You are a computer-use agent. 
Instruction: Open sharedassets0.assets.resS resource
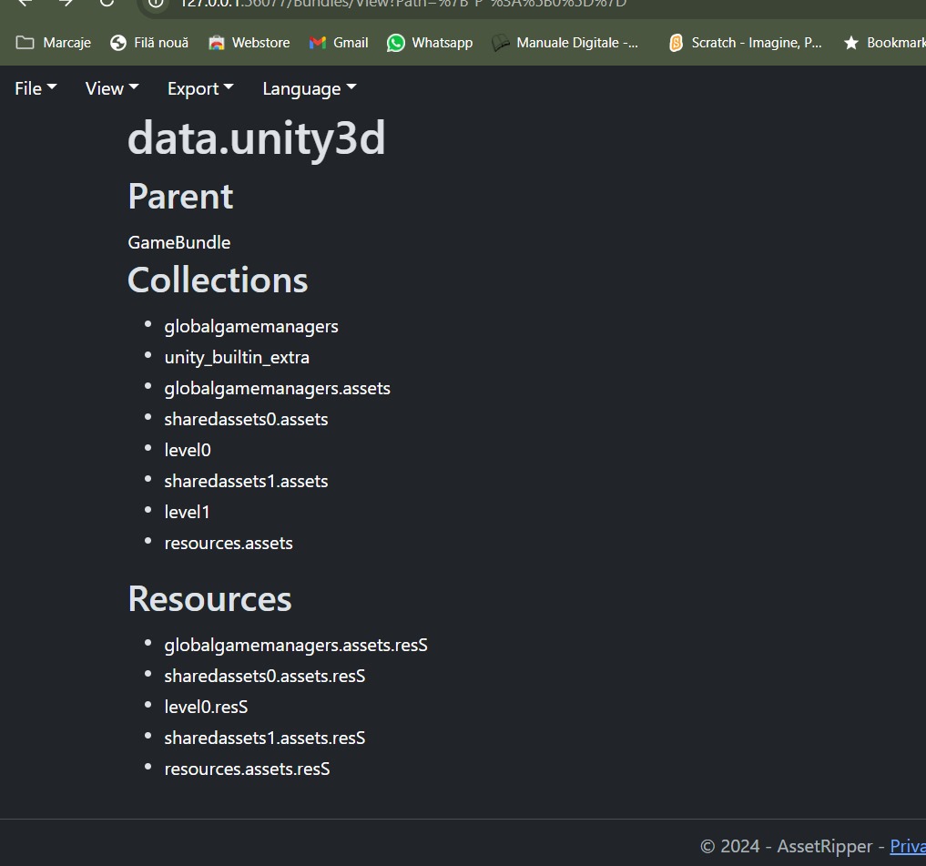265,676
